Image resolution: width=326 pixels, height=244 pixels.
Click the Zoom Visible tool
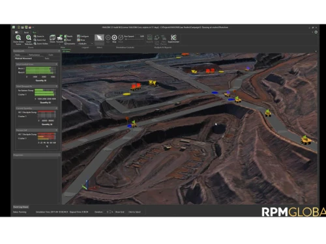[40, 44]
